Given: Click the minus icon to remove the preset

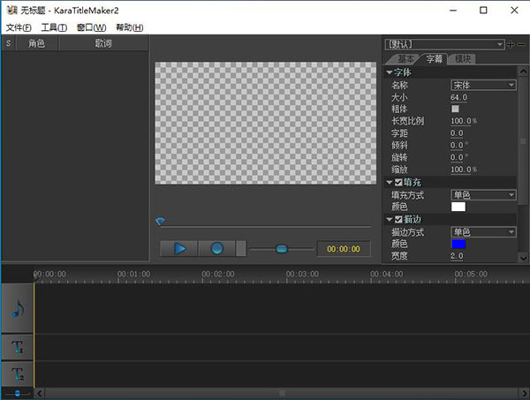Looking at the screenshot, I should 520,44.
